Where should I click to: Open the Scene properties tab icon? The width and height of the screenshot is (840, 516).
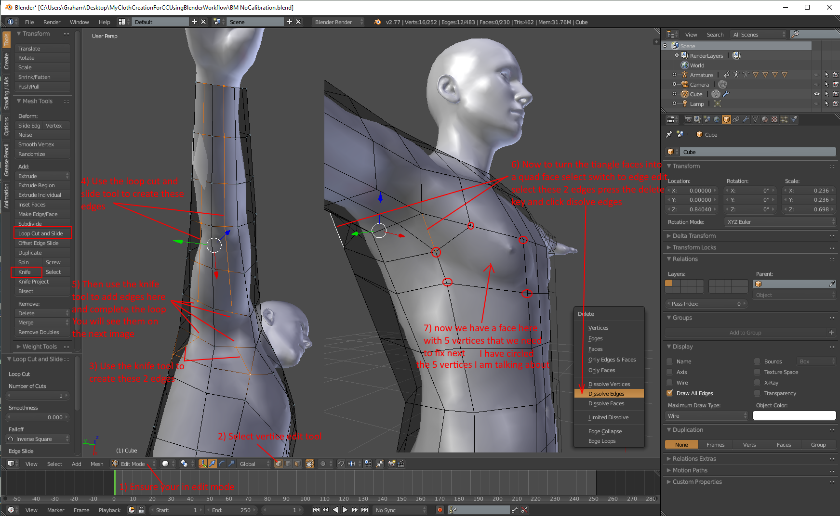pos(707,119)
